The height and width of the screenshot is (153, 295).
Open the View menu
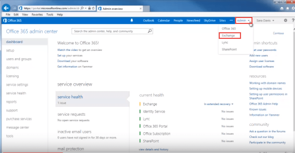[25, 15]
